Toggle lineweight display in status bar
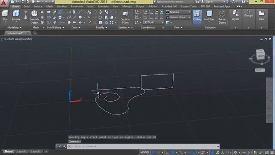This screenshot has height=155, width=275. pos(203,152)
